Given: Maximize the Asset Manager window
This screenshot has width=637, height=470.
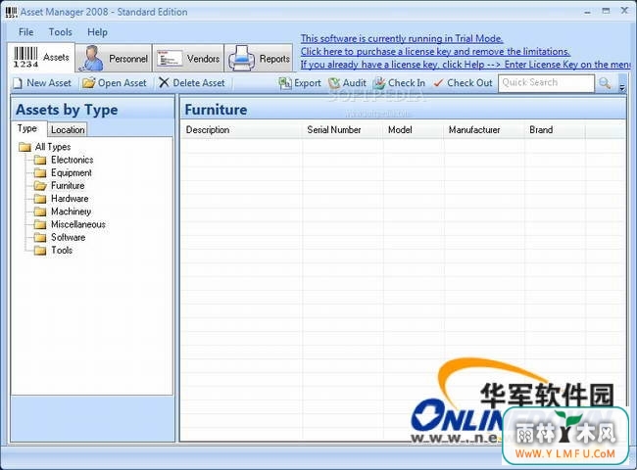Looking at the screenshot, I should tap(606, 11).
